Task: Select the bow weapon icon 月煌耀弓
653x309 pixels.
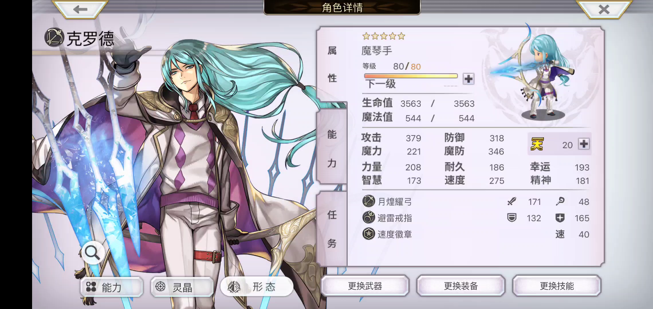Action: (x=369, y=201)
